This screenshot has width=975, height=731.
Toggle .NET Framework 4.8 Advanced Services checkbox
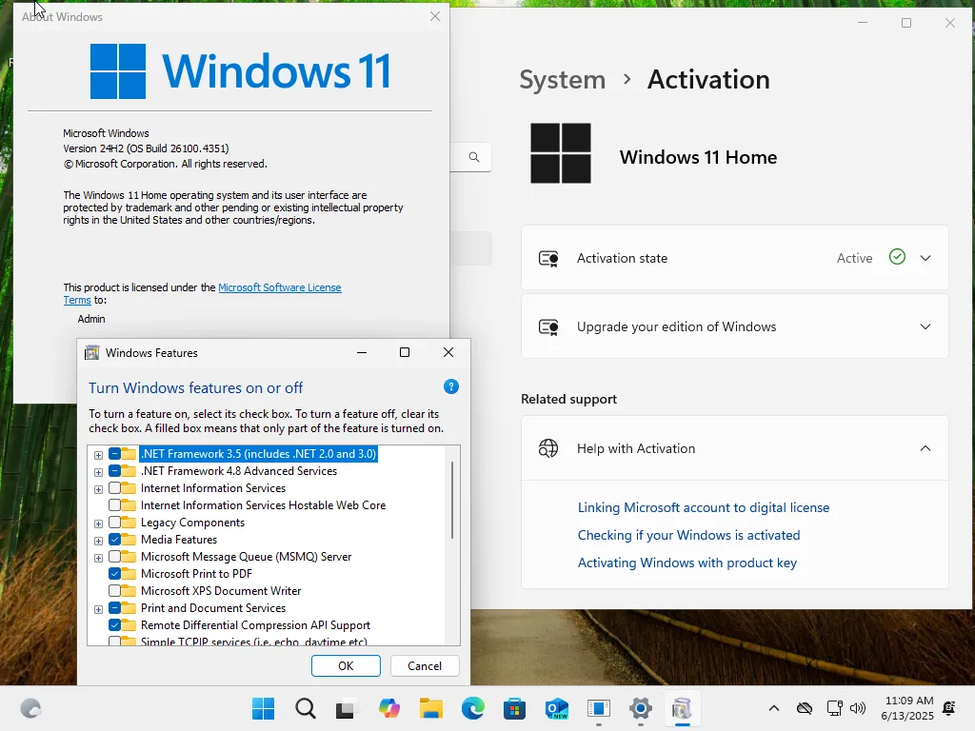tap(114, 471)
